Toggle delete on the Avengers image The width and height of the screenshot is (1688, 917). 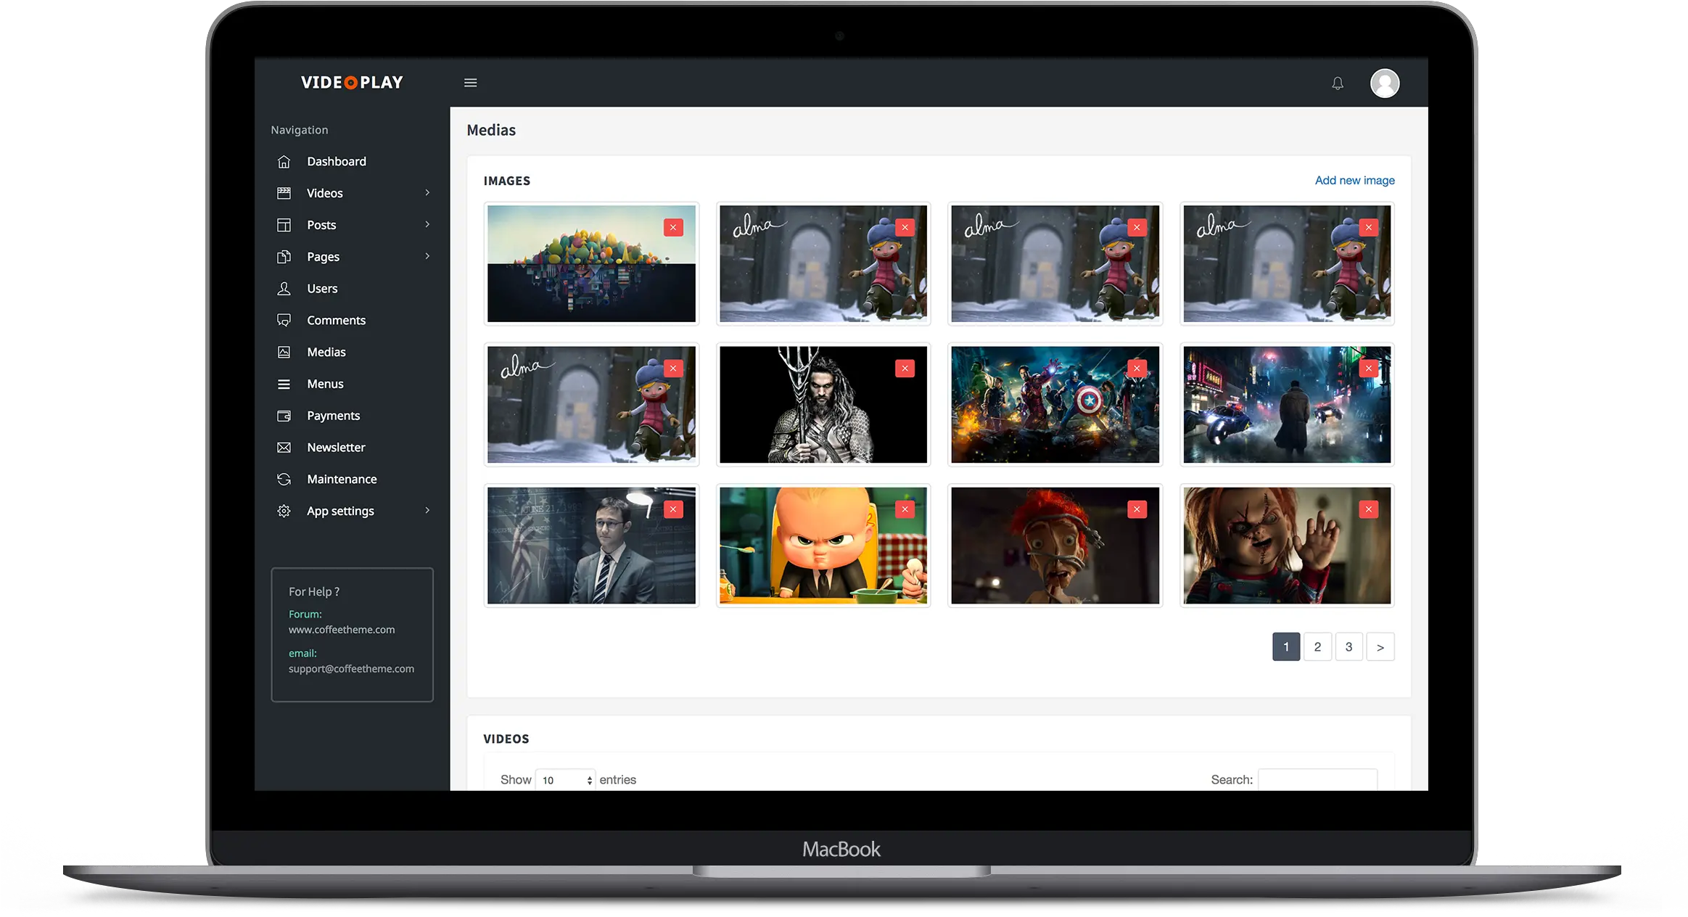1137,368
